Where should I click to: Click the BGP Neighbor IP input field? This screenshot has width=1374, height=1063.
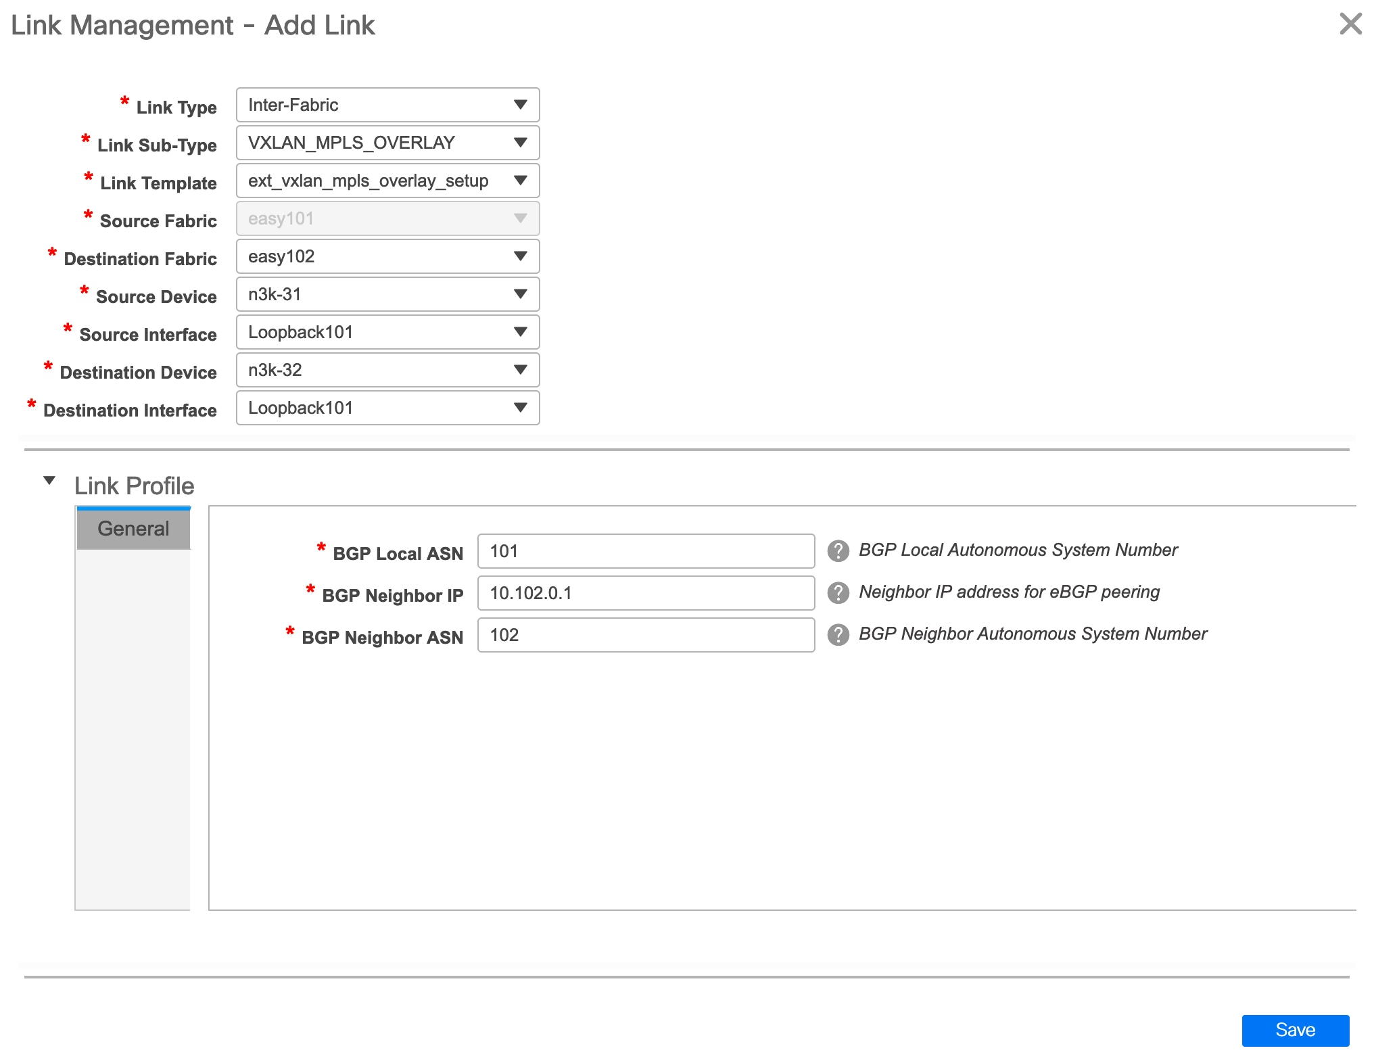[x=644, y=593]
